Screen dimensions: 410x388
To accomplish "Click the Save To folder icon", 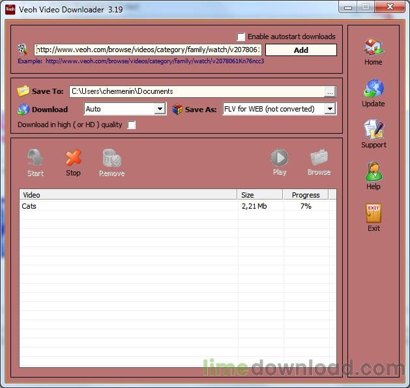I will [x=23, y=91].
